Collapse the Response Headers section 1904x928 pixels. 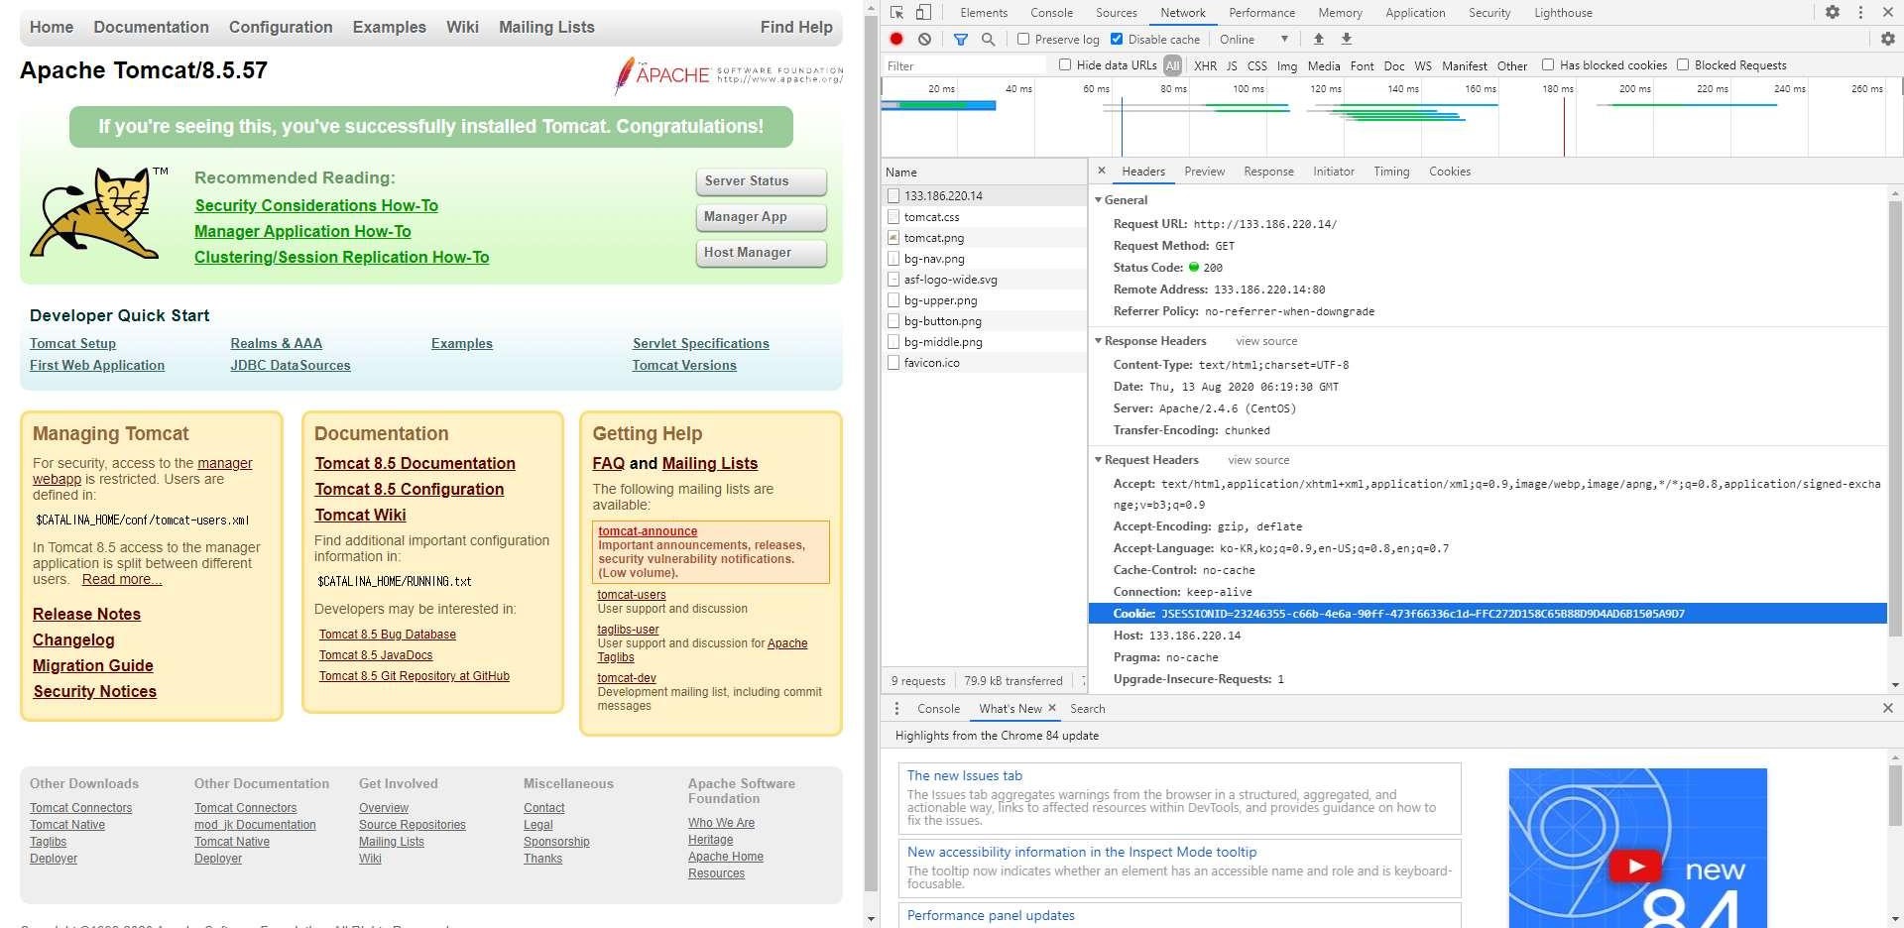(x=1099, y=341)
